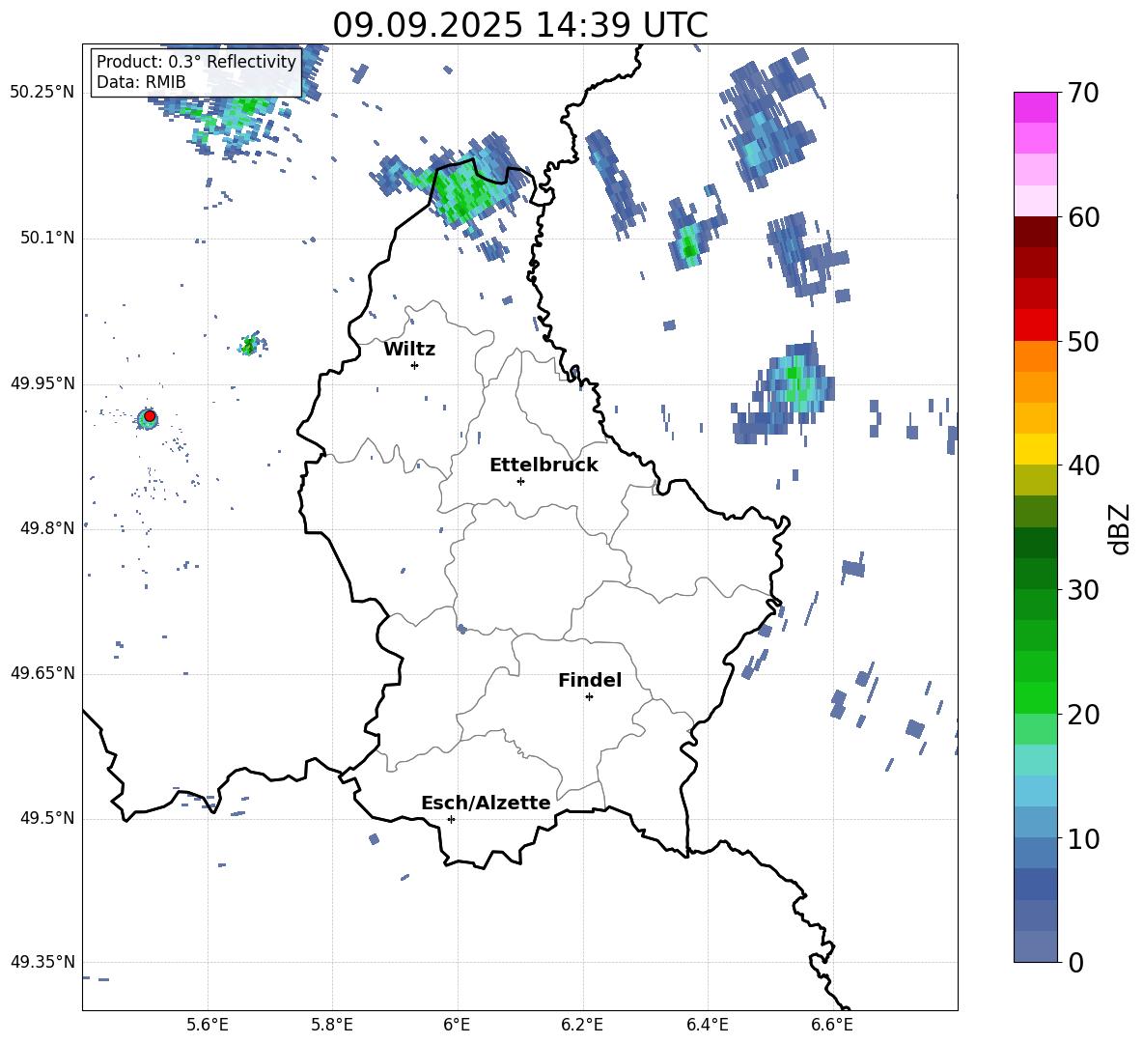Click the red radar site marker
This screenshot has width=1143, height=1044.
150,416
